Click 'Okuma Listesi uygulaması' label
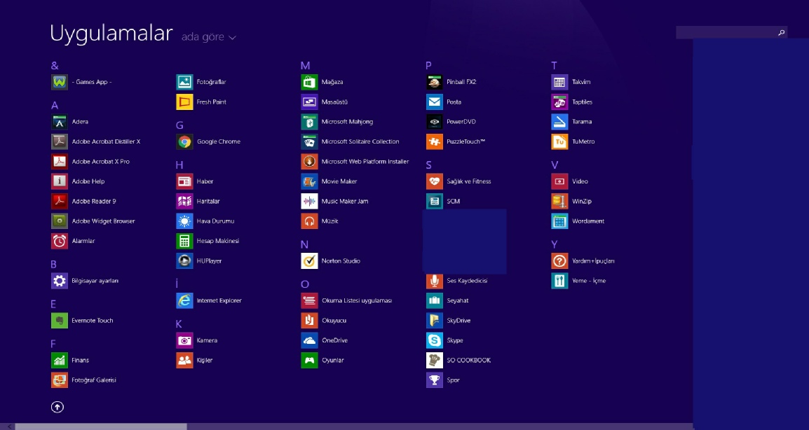Viewport: 809px width, 430px height. click(357, 300)
